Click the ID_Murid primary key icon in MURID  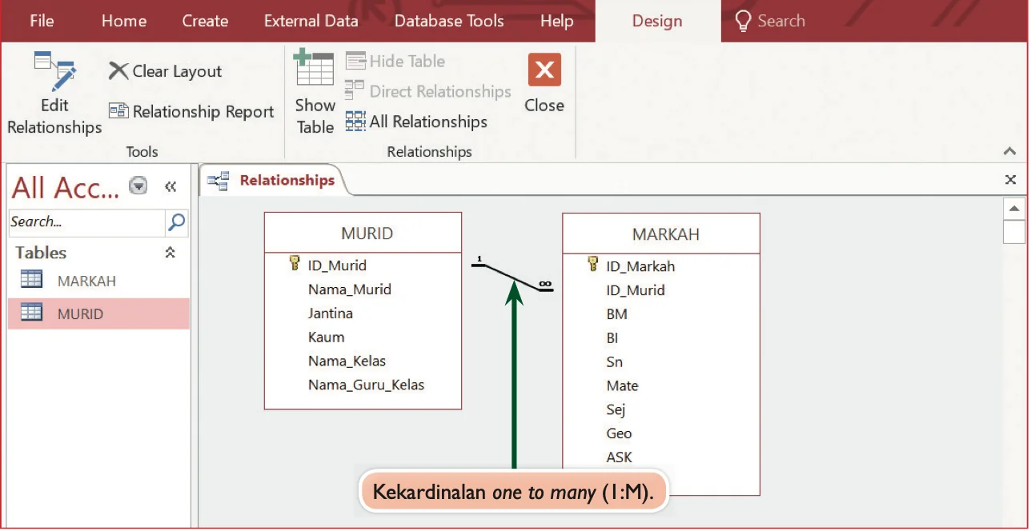(294, 264)
